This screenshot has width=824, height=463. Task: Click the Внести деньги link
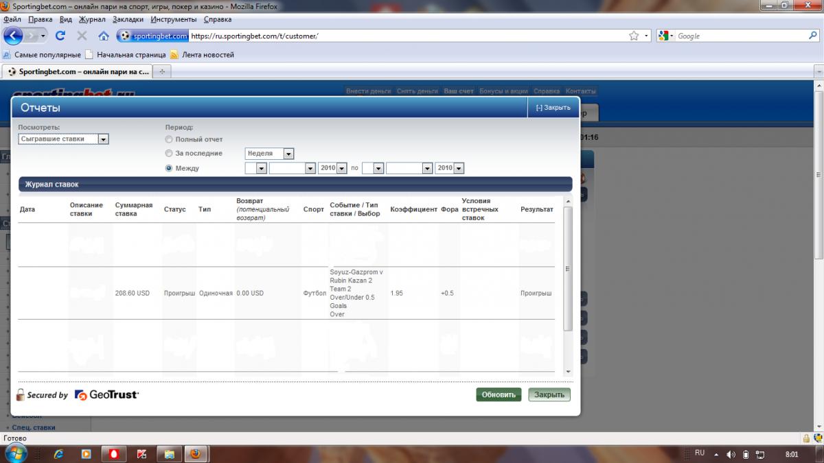click(369, 91)
